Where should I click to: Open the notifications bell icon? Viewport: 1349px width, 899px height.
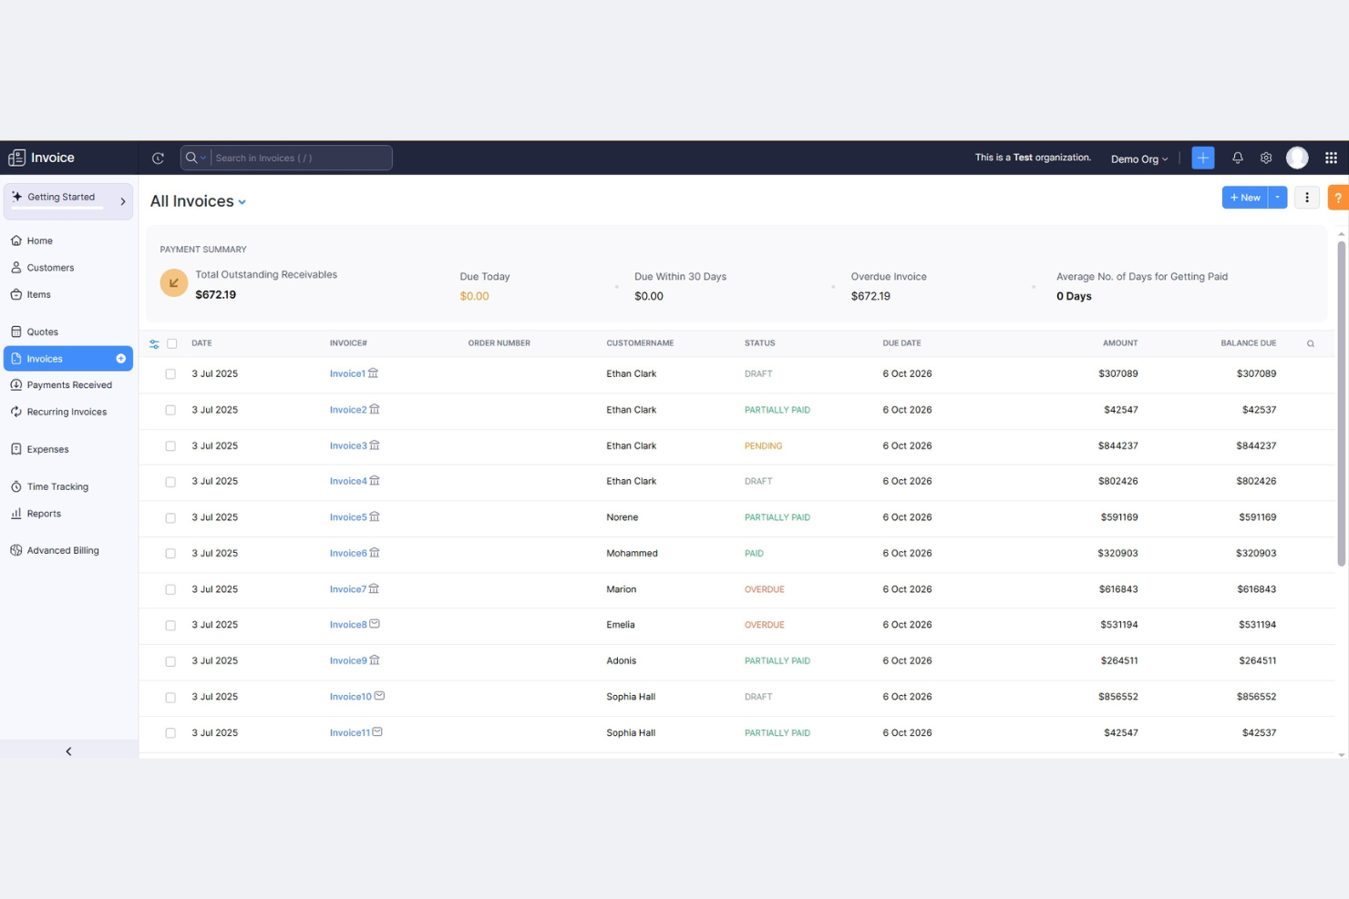(x=1237, y=158)
